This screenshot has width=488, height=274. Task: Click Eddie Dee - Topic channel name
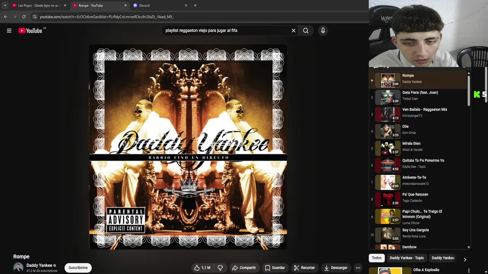point(414,167)
